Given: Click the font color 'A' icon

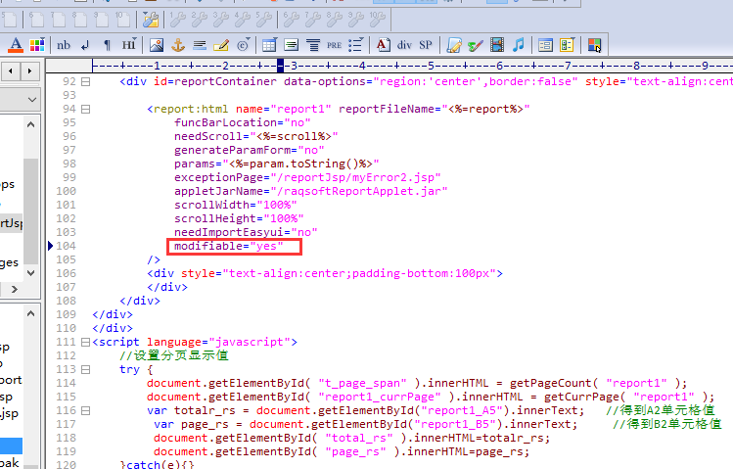Looking at the screenshot, I should coord(14,44).
